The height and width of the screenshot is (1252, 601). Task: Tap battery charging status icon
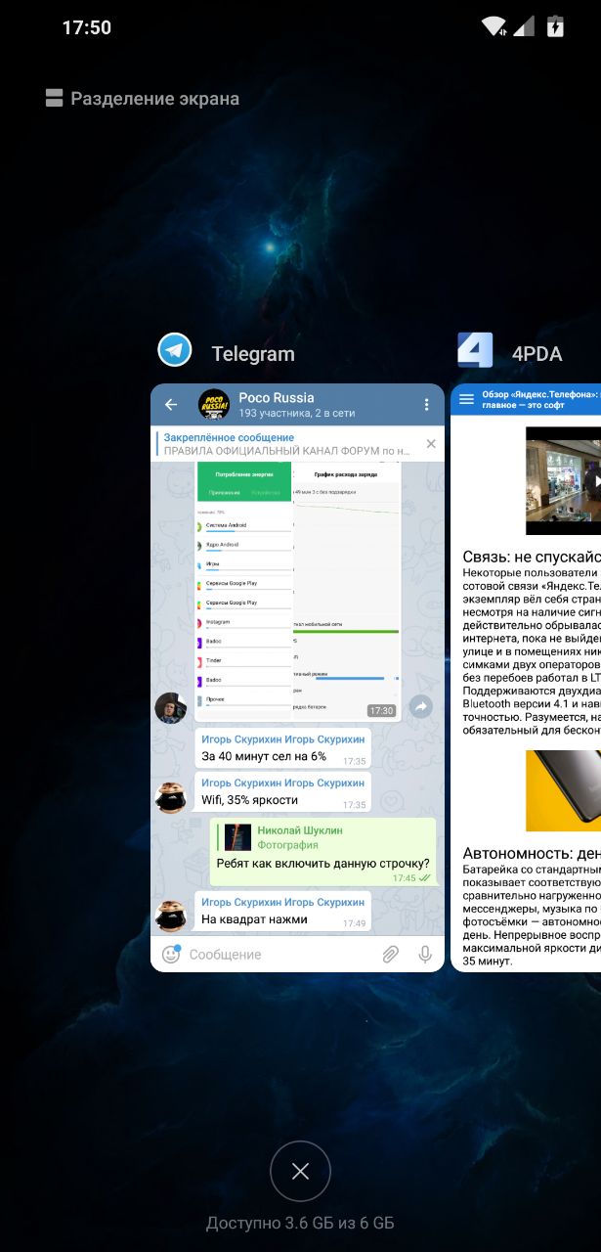(555, 26)
